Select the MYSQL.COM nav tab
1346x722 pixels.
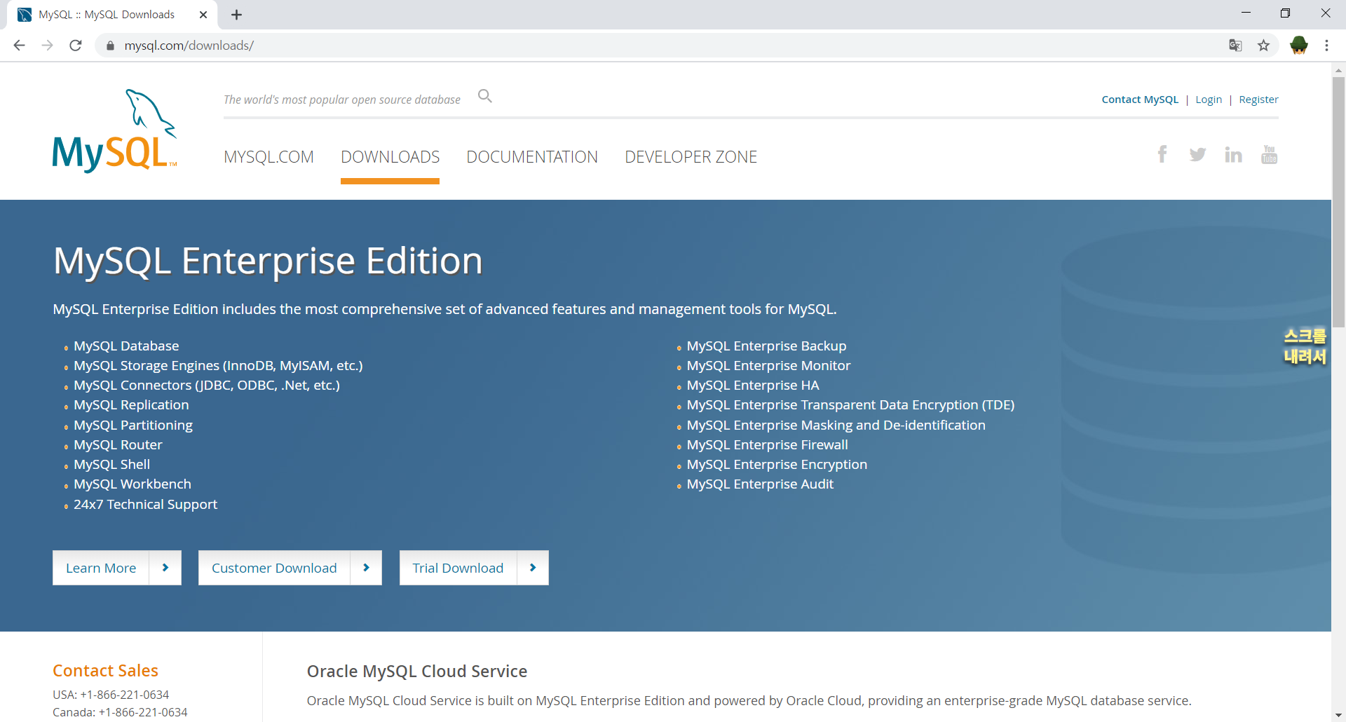268,157
